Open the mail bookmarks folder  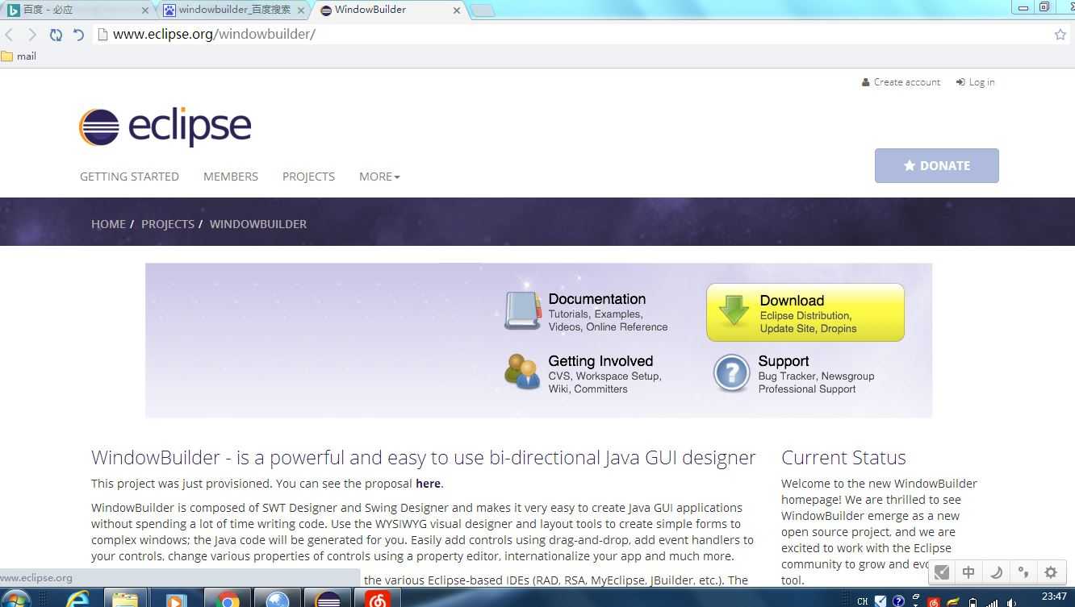19,56
